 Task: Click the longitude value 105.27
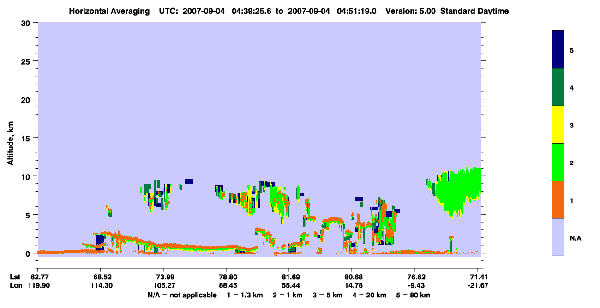[x=163, y=285]
